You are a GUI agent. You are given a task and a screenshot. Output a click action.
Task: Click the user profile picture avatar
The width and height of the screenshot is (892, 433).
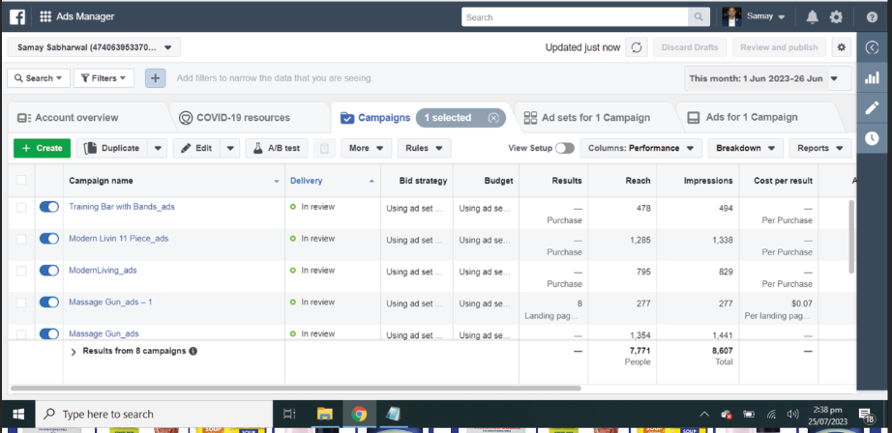[x=731, y=17]
